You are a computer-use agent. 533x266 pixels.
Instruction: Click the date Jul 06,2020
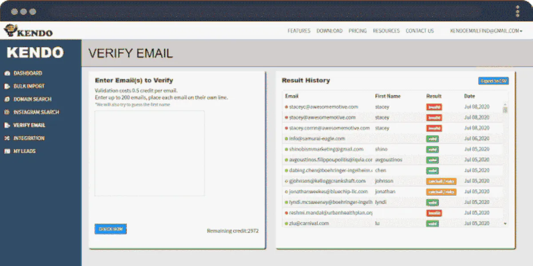tap(477, 139)
